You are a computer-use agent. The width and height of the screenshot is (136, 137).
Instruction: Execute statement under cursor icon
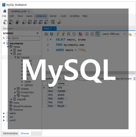(63, 34)
